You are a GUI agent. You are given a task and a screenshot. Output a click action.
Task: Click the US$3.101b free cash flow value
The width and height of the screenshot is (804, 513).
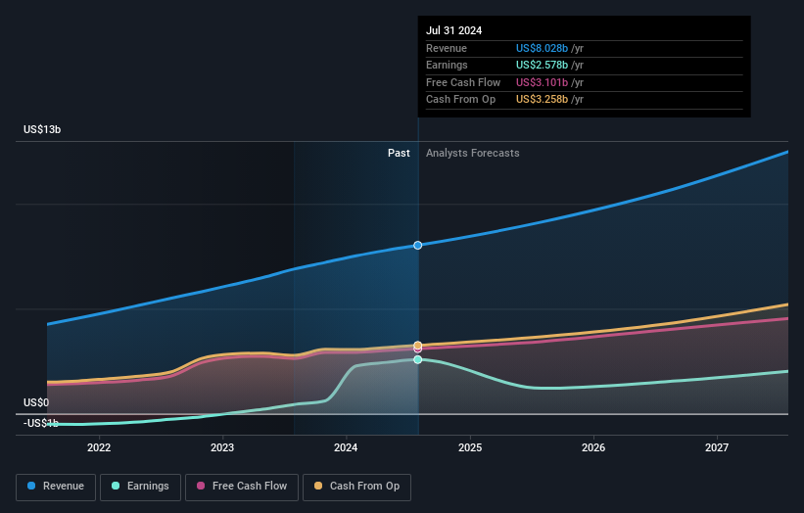click(542, 82)
